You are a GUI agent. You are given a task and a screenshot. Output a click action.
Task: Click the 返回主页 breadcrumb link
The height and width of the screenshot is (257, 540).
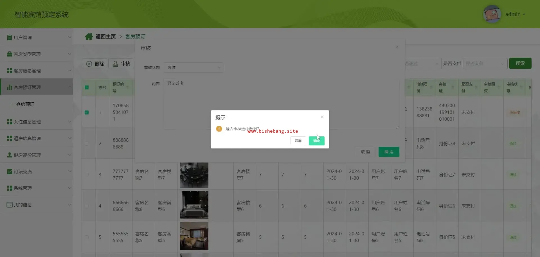[105, 37]
